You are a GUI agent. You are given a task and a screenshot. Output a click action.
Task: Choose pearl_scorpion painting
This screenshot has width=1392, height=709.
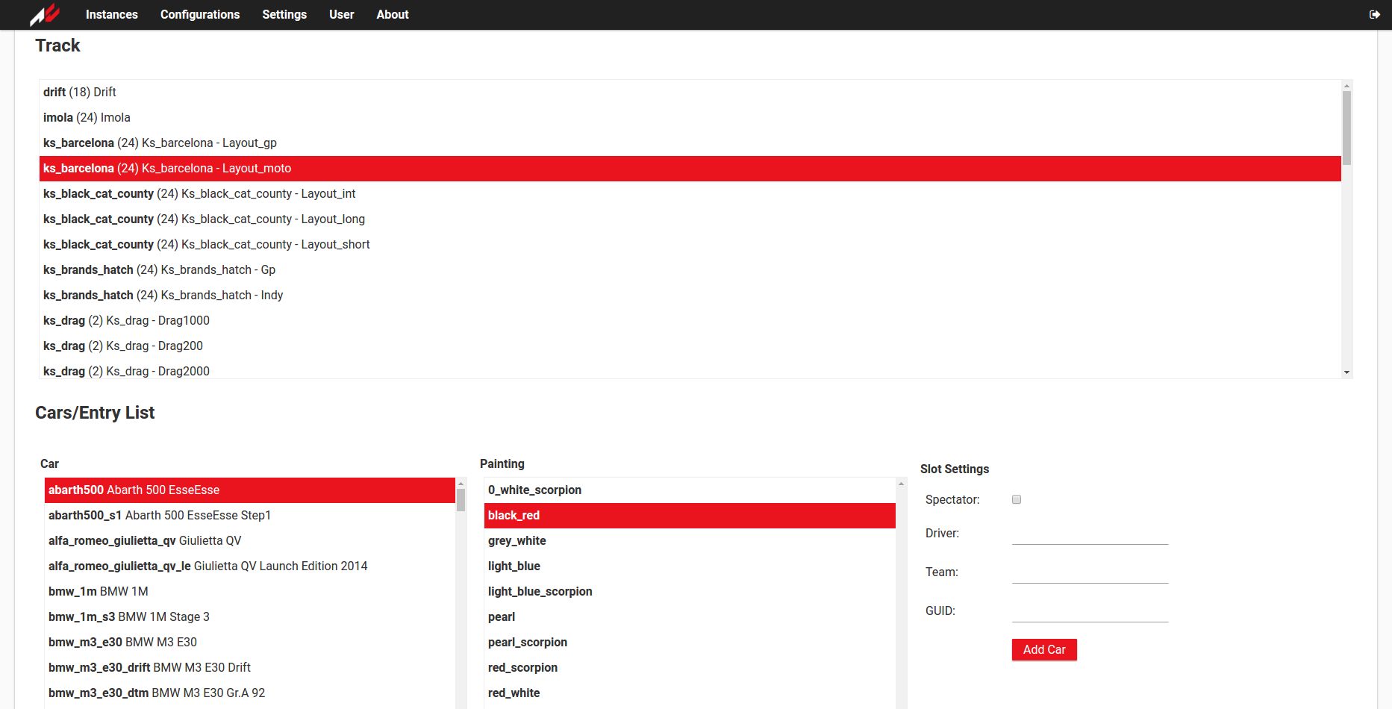[690, 643]
